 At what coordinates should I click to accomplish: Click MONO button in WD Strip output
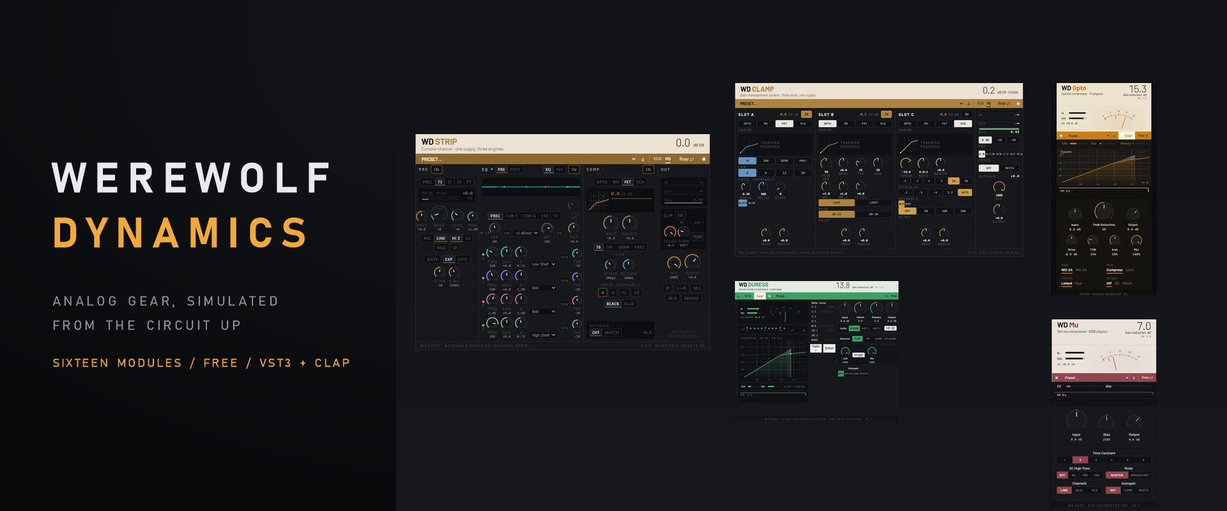(691, 298)
